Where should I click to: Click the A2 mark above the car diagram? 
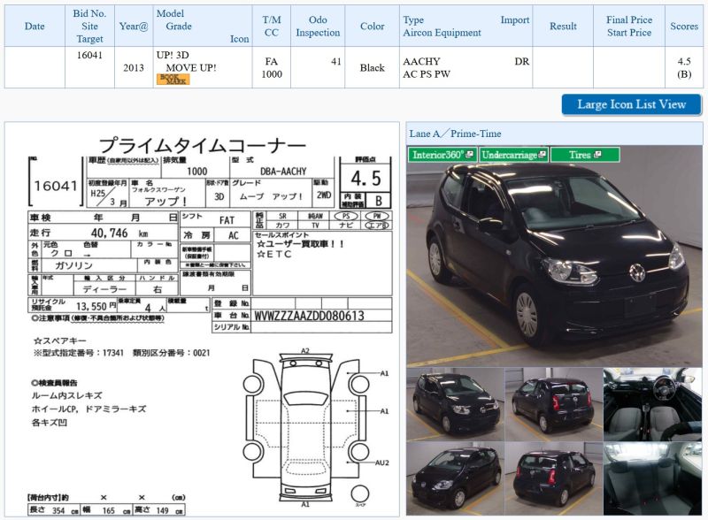point(305,351)
